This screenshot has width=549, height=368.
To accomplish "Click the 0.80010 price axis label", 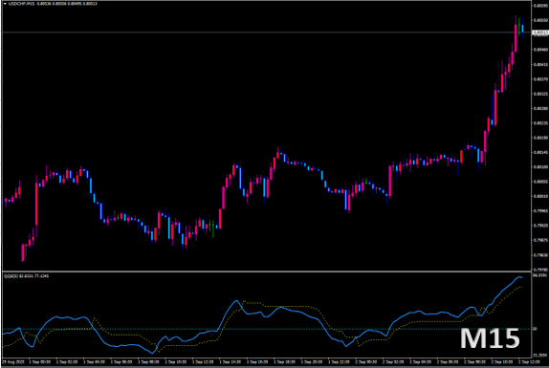I will pos(540,196).
